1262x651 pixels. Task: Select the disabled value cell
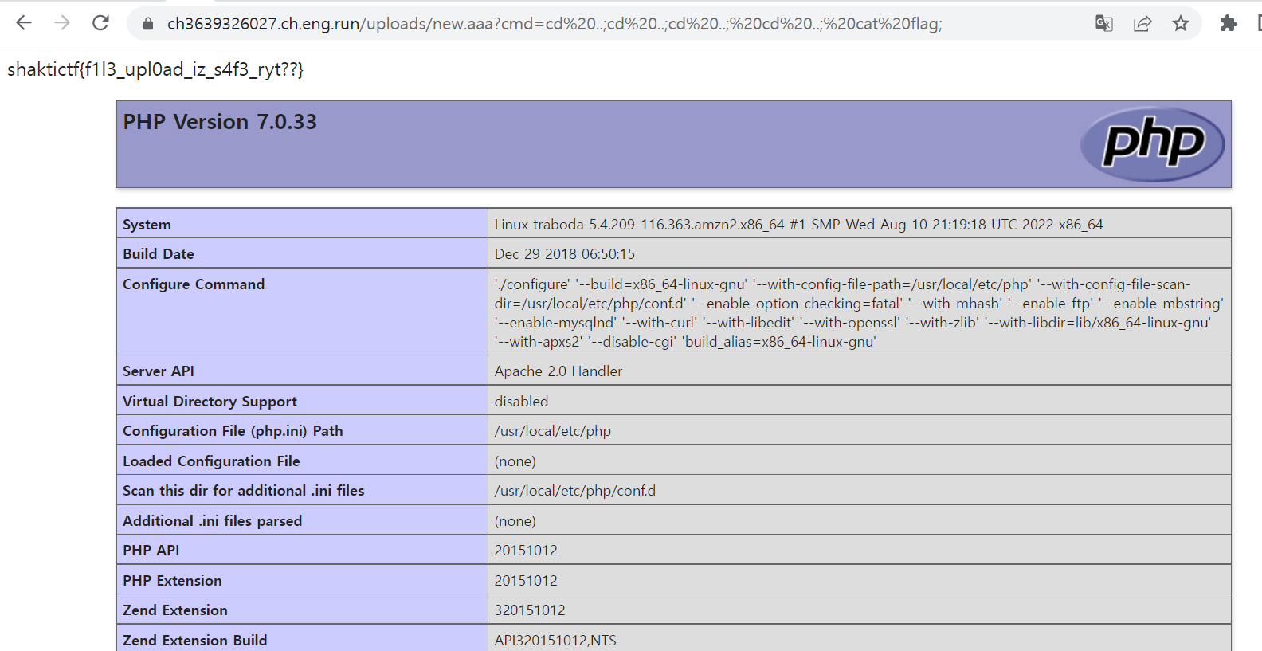coord(859,401)
